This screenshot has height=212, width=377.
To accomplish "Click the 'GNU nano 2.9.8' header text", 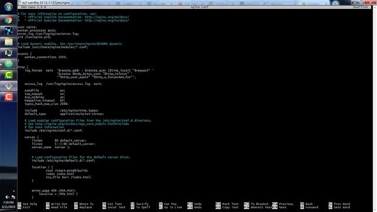I will coord(33,7).
